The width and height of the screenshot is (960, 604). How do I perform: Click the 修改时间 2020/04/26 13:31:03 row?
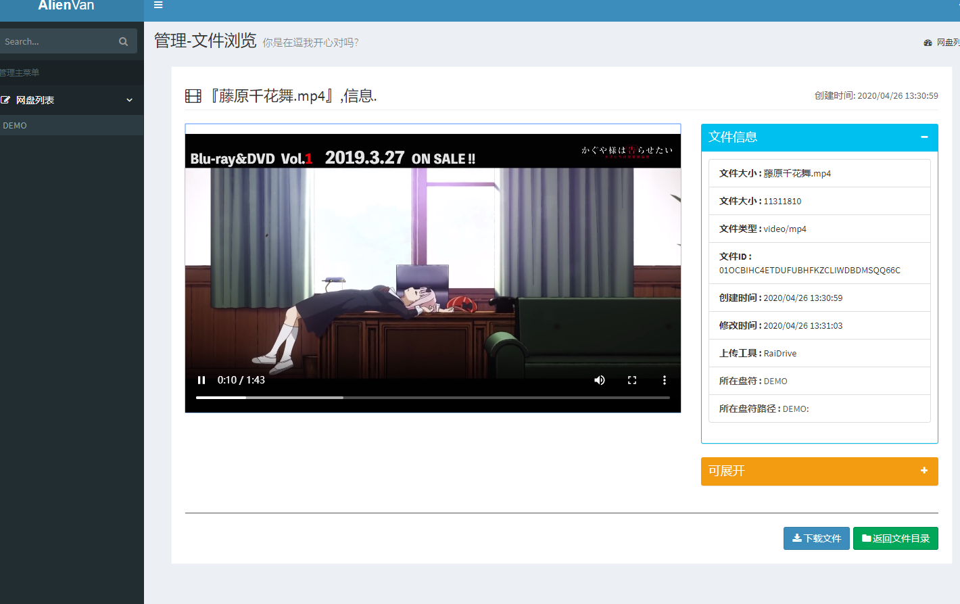819,325
